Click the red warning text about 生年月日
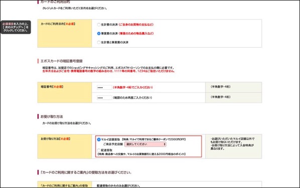Screen dimensions: 300x188 point(108,71)
